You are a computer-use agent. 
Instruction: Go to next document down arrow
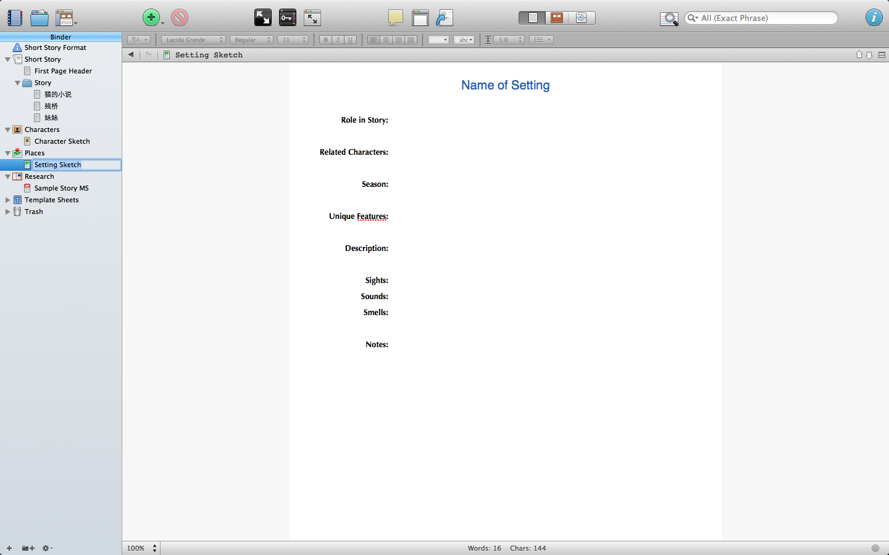coord(869,55)
